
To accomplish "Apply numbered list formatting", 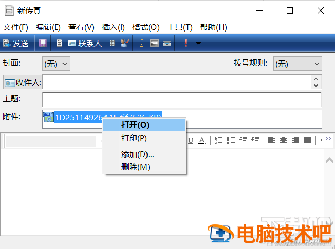I will click(x=218, y=140).
